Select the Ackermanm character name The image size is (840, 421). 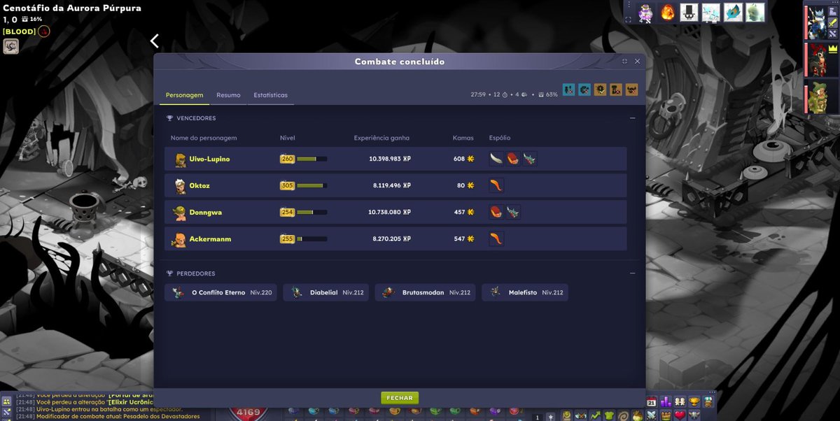point(210,239)
